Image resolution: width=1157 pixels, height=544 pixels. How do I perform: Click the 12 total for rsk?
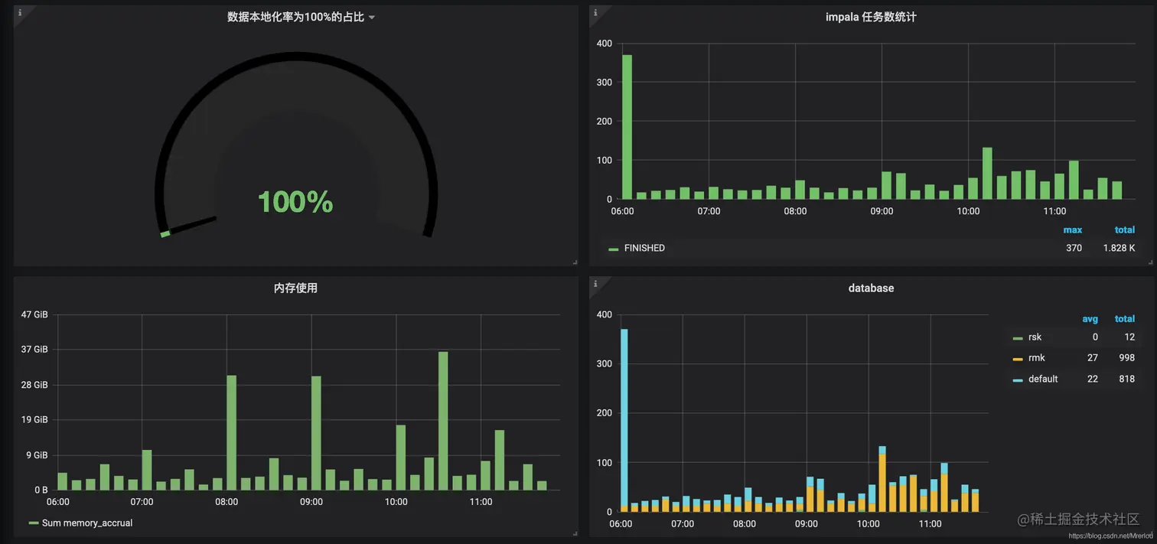pyautogui.click(x=1129, y=337)
